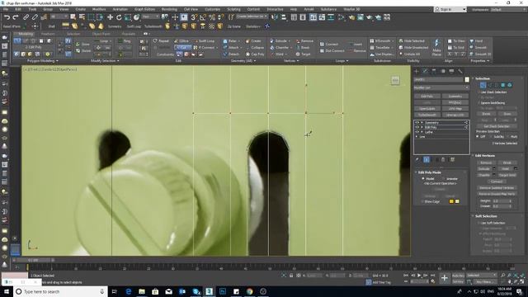Click Show End Result toggle icon
The height and width of the screenshot is (297, 528).
point(427,159)
